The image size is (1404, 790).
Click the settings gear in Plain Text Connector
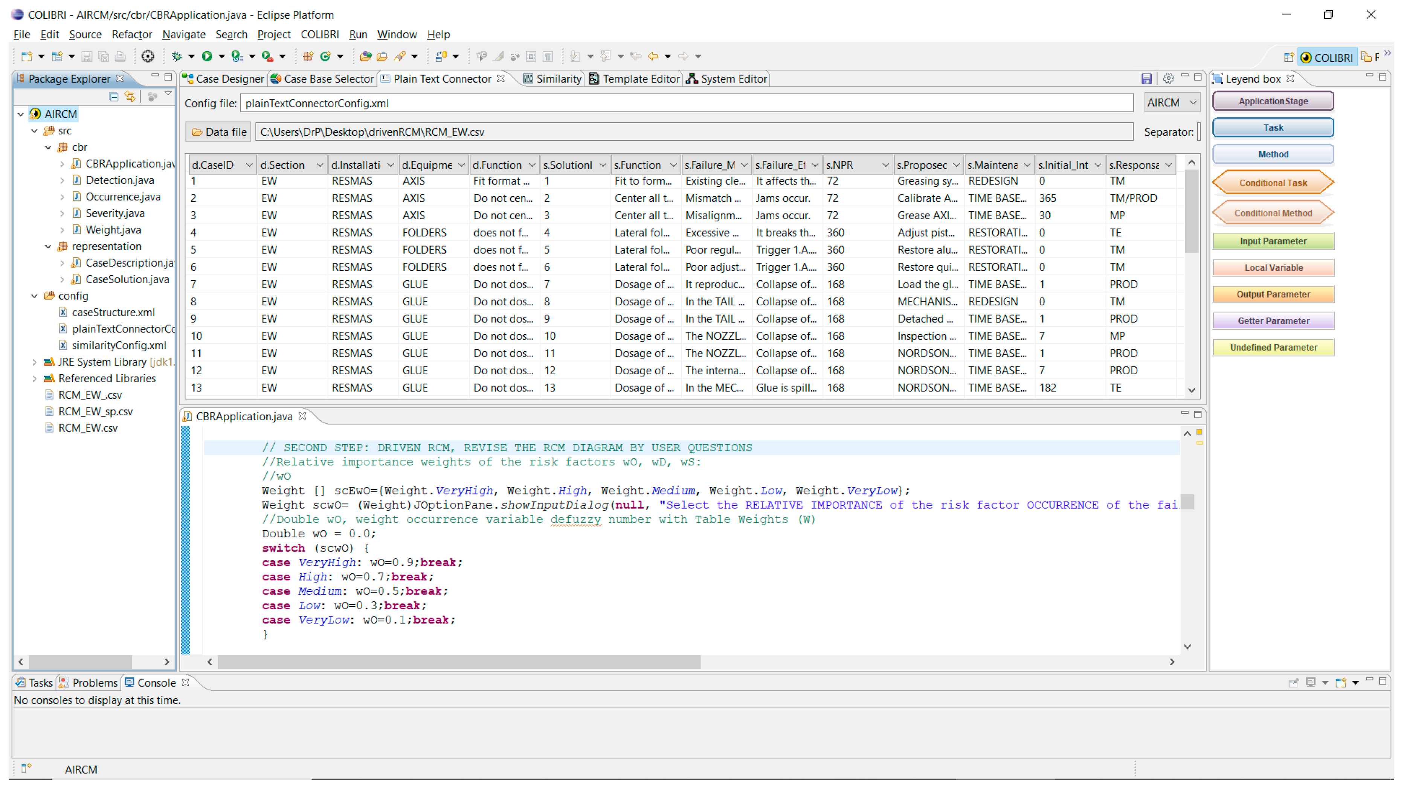click(1168, 79)
